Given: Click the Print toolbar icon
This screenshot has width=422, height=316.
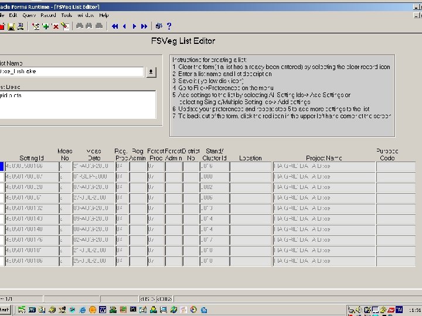Looking at the screenshot, I should point(21,26).
